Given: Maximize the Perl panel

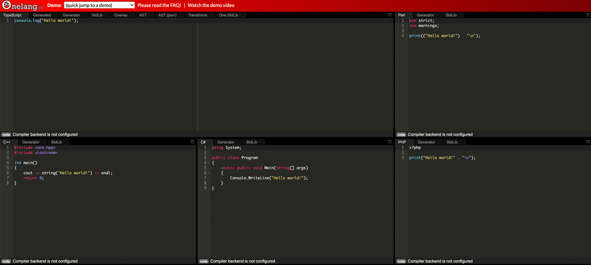Looking at the screenshot, I should [588, 15].
